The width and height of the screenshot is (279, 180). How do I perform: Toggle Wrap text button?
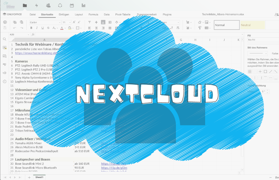coord(110,22)
